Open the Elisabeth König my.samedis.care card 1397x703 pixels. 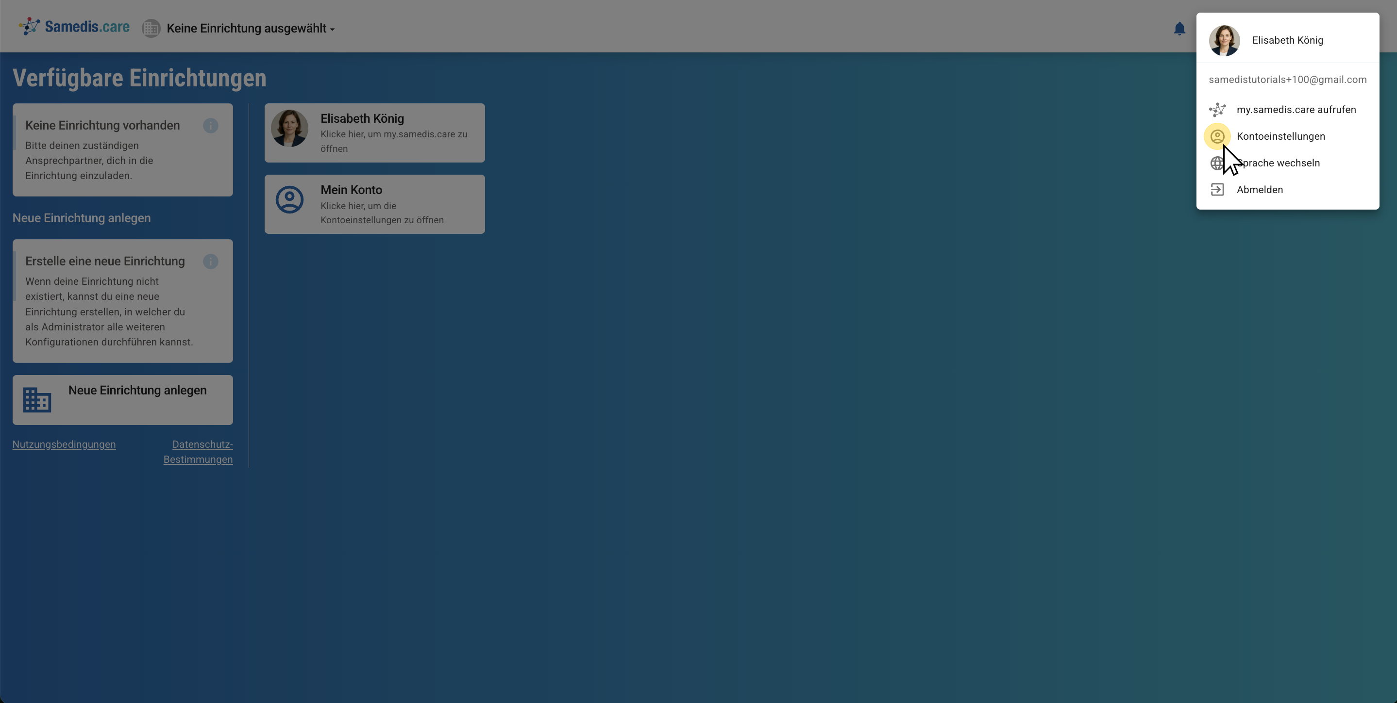(x=374, y=133)
